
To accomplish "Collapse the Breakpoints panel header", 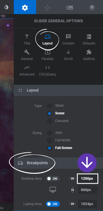I will pos(58,163).
